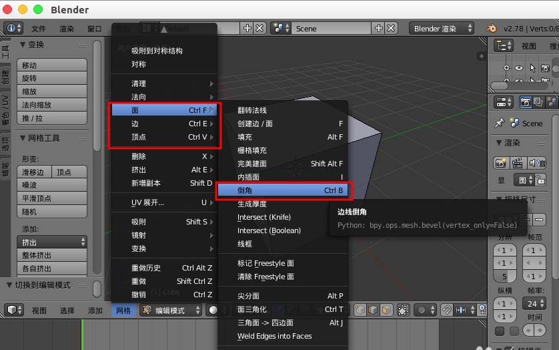Pin the properties context with the pushpin

[x=500, y=123]
